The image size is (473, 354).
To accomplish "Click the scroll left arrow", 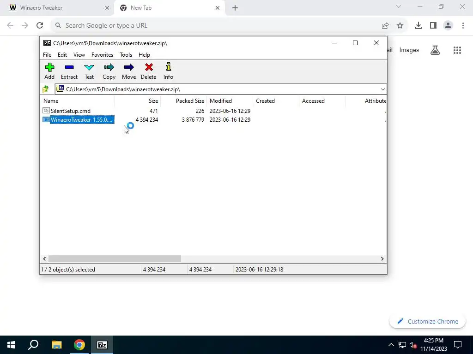I will (x=44, y=259).
